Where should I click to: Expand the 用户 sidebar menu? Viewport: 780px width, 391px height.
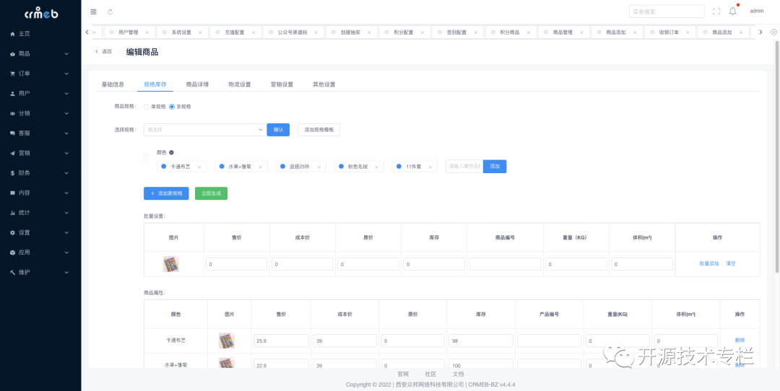(40, 93)
